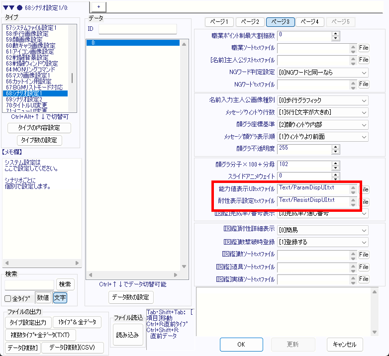Toggle the 文字 search mode button

click(60, 298)
